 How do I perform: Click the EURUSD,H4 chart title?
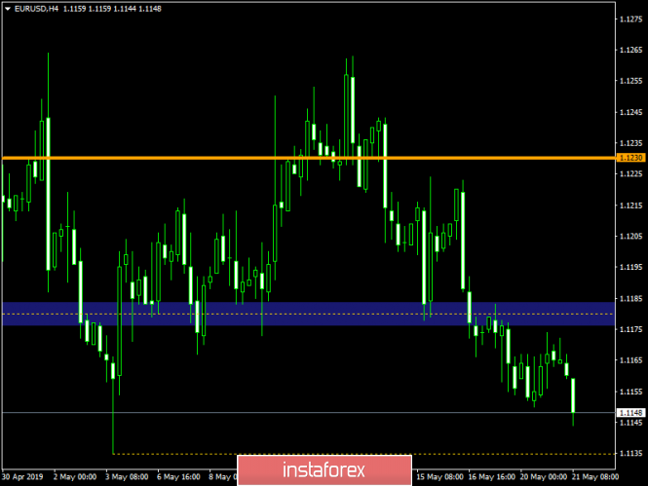pyautogui.click(x=36, y=9)
